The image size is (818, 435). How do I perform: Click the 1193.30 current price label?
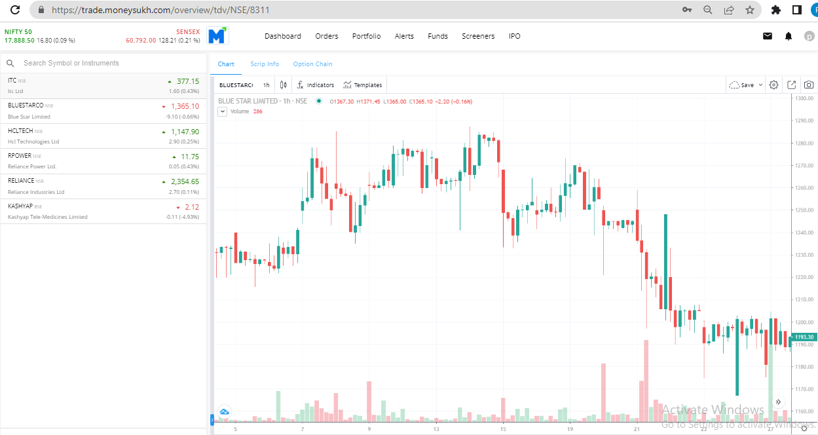coord(804,337)
